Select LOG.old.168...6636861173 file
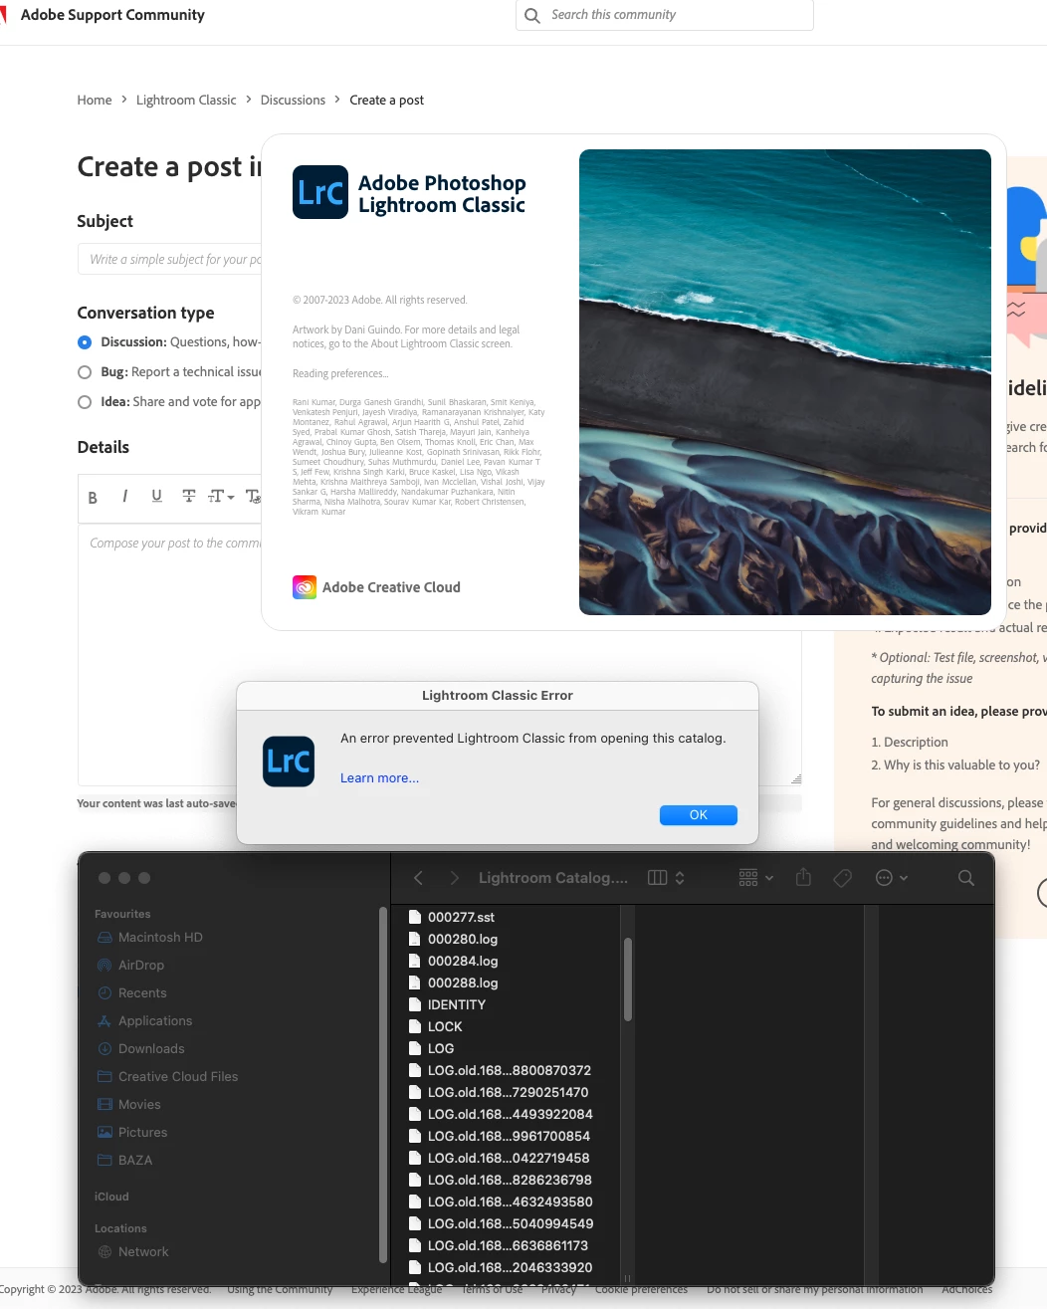 point(498,1245)
